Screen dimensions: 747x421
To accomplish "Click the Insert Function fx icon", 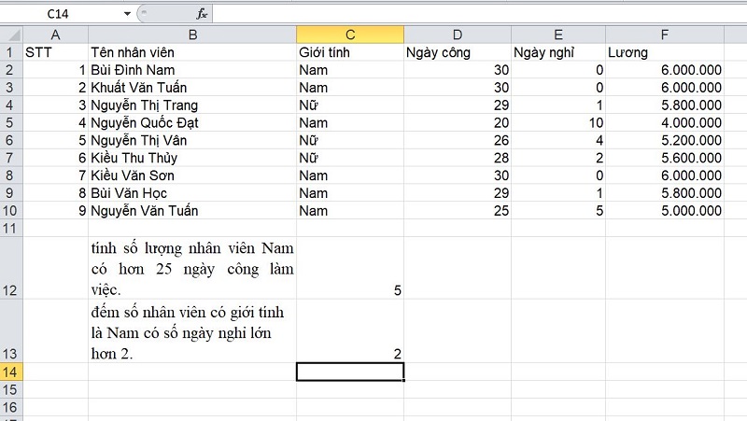I will click(x=202, y=14).
